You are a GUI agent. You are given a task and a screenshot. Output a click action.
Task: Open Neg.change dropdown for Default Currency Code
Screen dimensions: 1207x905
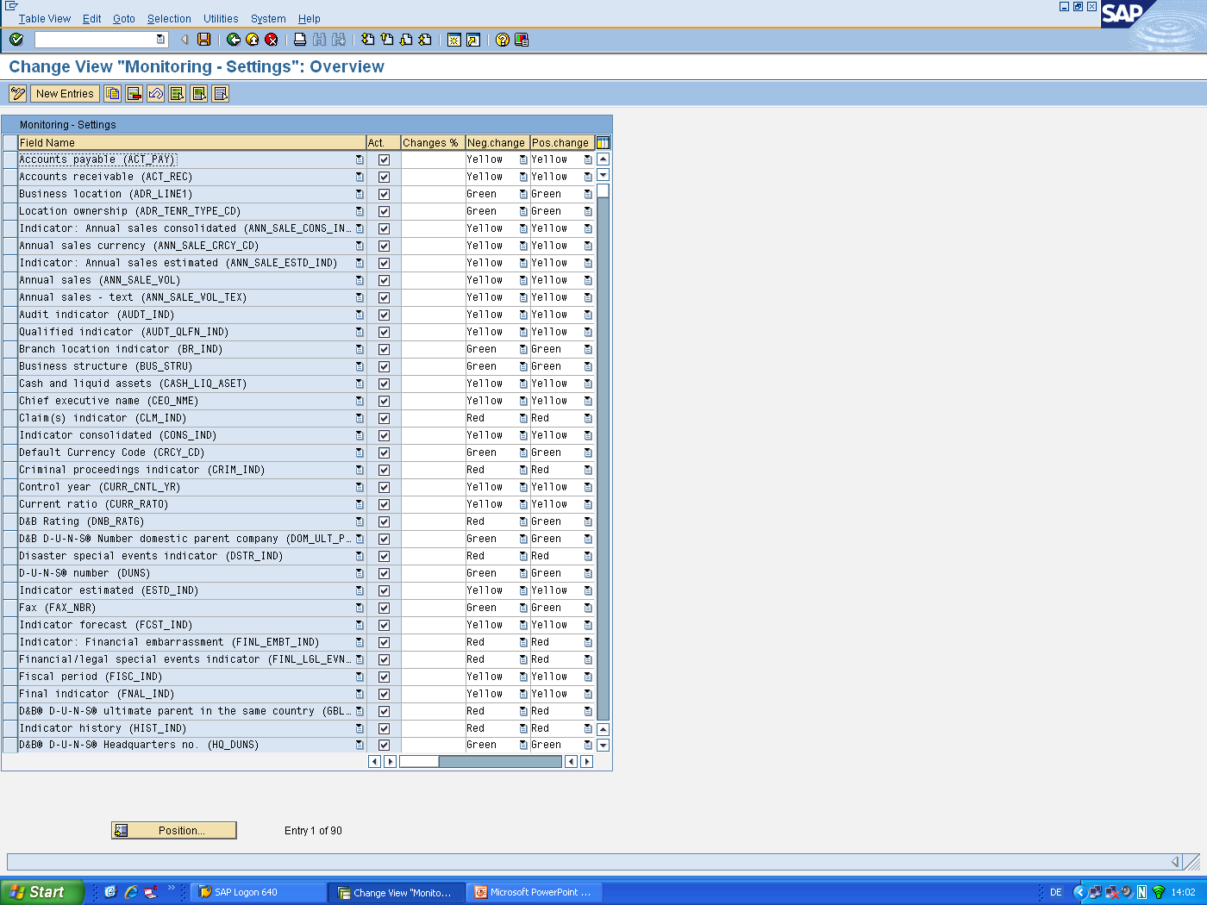coord(523,452)
